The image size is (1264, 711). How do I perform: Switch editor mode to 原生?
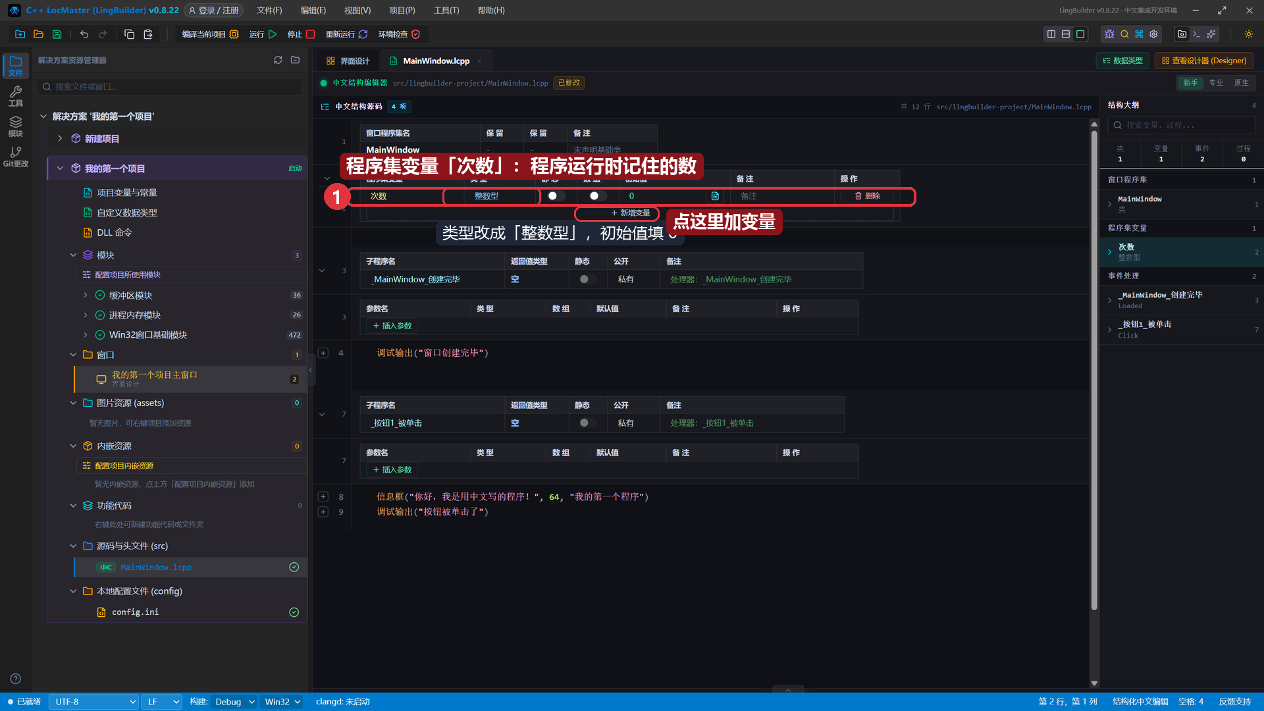tap(1241, 83)
